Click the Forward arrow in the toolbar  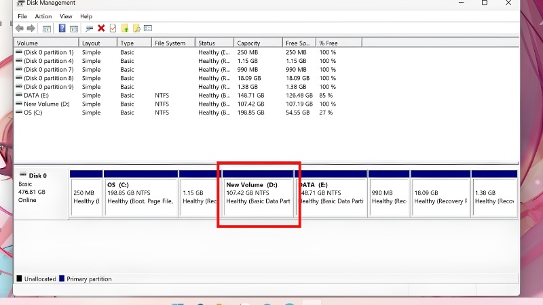coord(31,28)
